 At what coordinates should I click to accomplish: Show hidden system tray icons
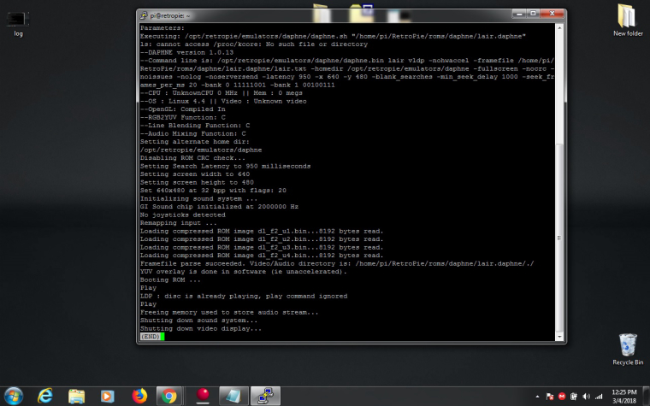click(x=537, y=396)
